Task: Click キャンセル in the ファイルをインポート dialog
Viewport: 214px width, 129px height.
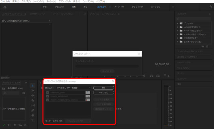Action: (x=107, y=71)
